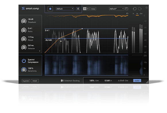Open the default* preset dropdown
The image size is (167, 113).
click(117, 9)
